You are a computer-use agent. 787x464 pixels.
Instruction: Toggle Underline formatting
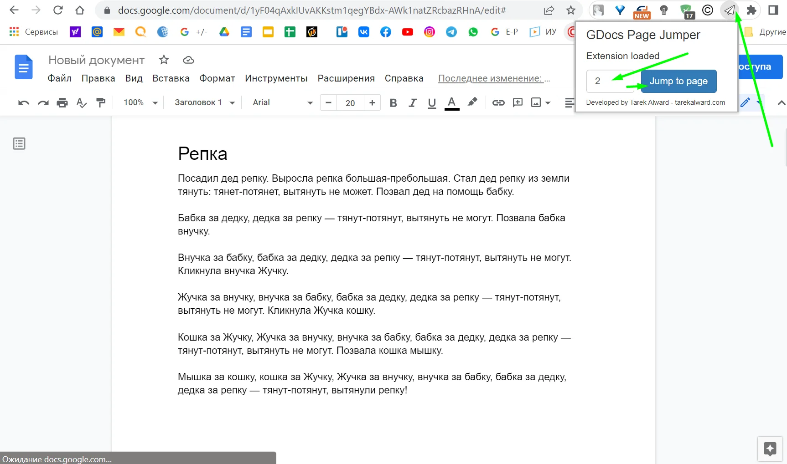click(432, 103)
